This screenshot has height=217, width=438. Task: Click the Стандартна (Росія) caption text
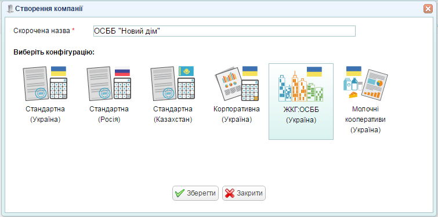pos(108,114)
